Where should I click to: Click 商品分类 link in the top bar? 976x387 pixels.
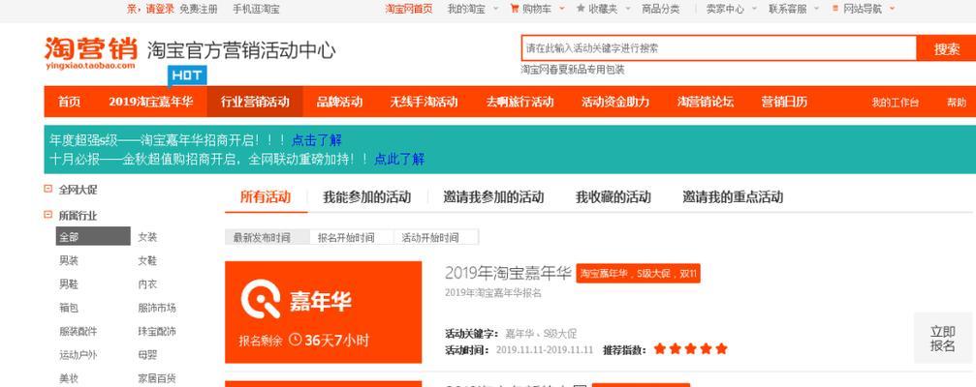pos(660,9)
